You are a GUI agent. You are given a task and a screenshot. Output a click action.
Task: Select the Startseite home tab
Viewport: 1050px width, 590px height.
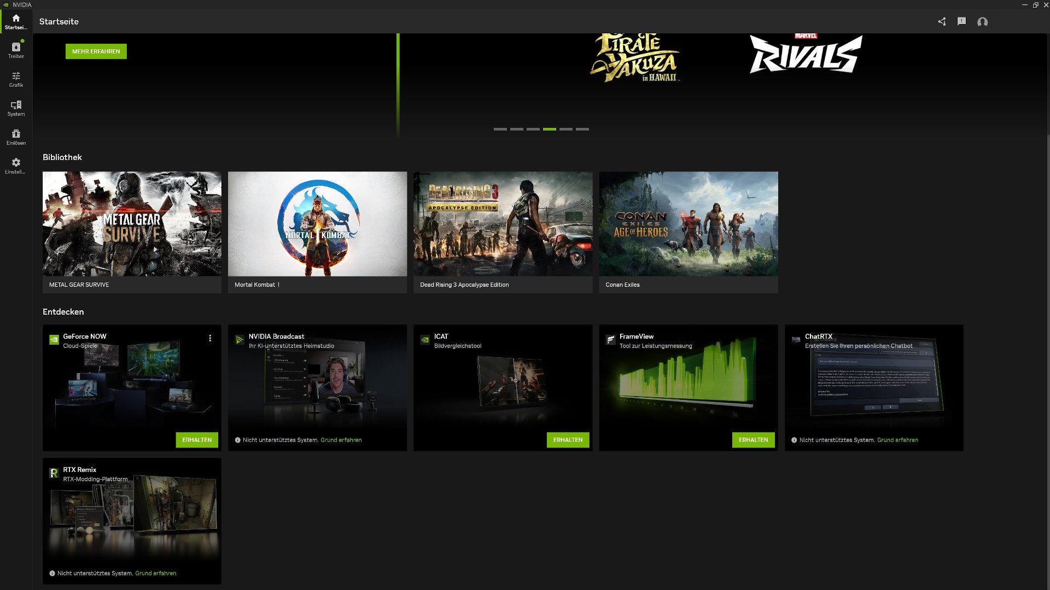pyautogui.click(x=16, y=21)
